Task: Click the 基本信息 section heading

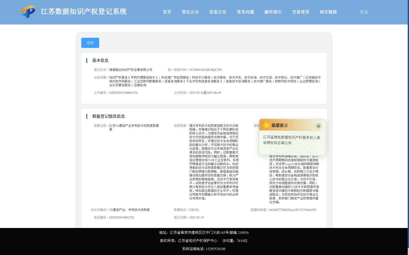Action: pyautogui.click(x=100, y=60)
